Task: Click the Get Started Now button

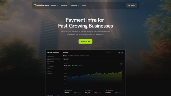Action: [x=85, y=41]
